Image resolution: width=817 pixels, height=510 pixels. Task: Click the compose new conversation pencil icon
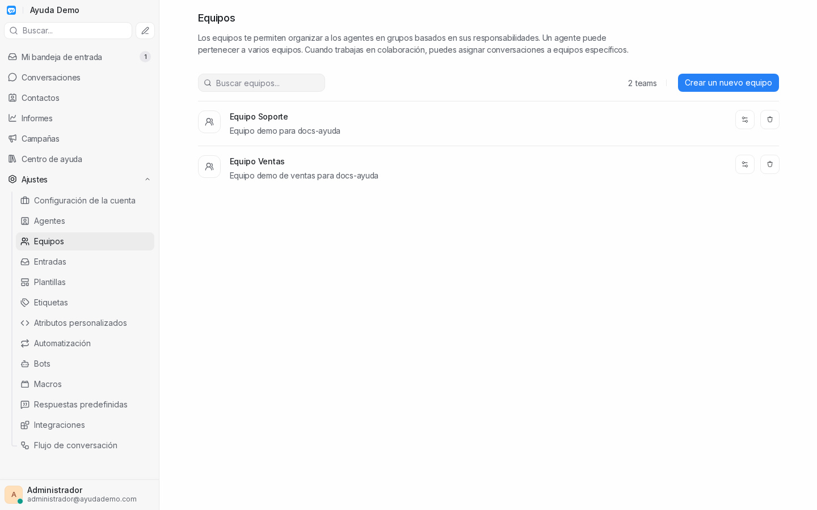(145, 31)
